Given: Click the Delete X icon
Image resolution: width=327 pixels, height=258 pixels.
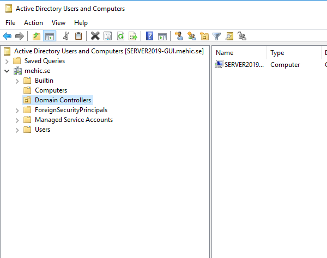Looking at the screenshot, I should 95,36.
